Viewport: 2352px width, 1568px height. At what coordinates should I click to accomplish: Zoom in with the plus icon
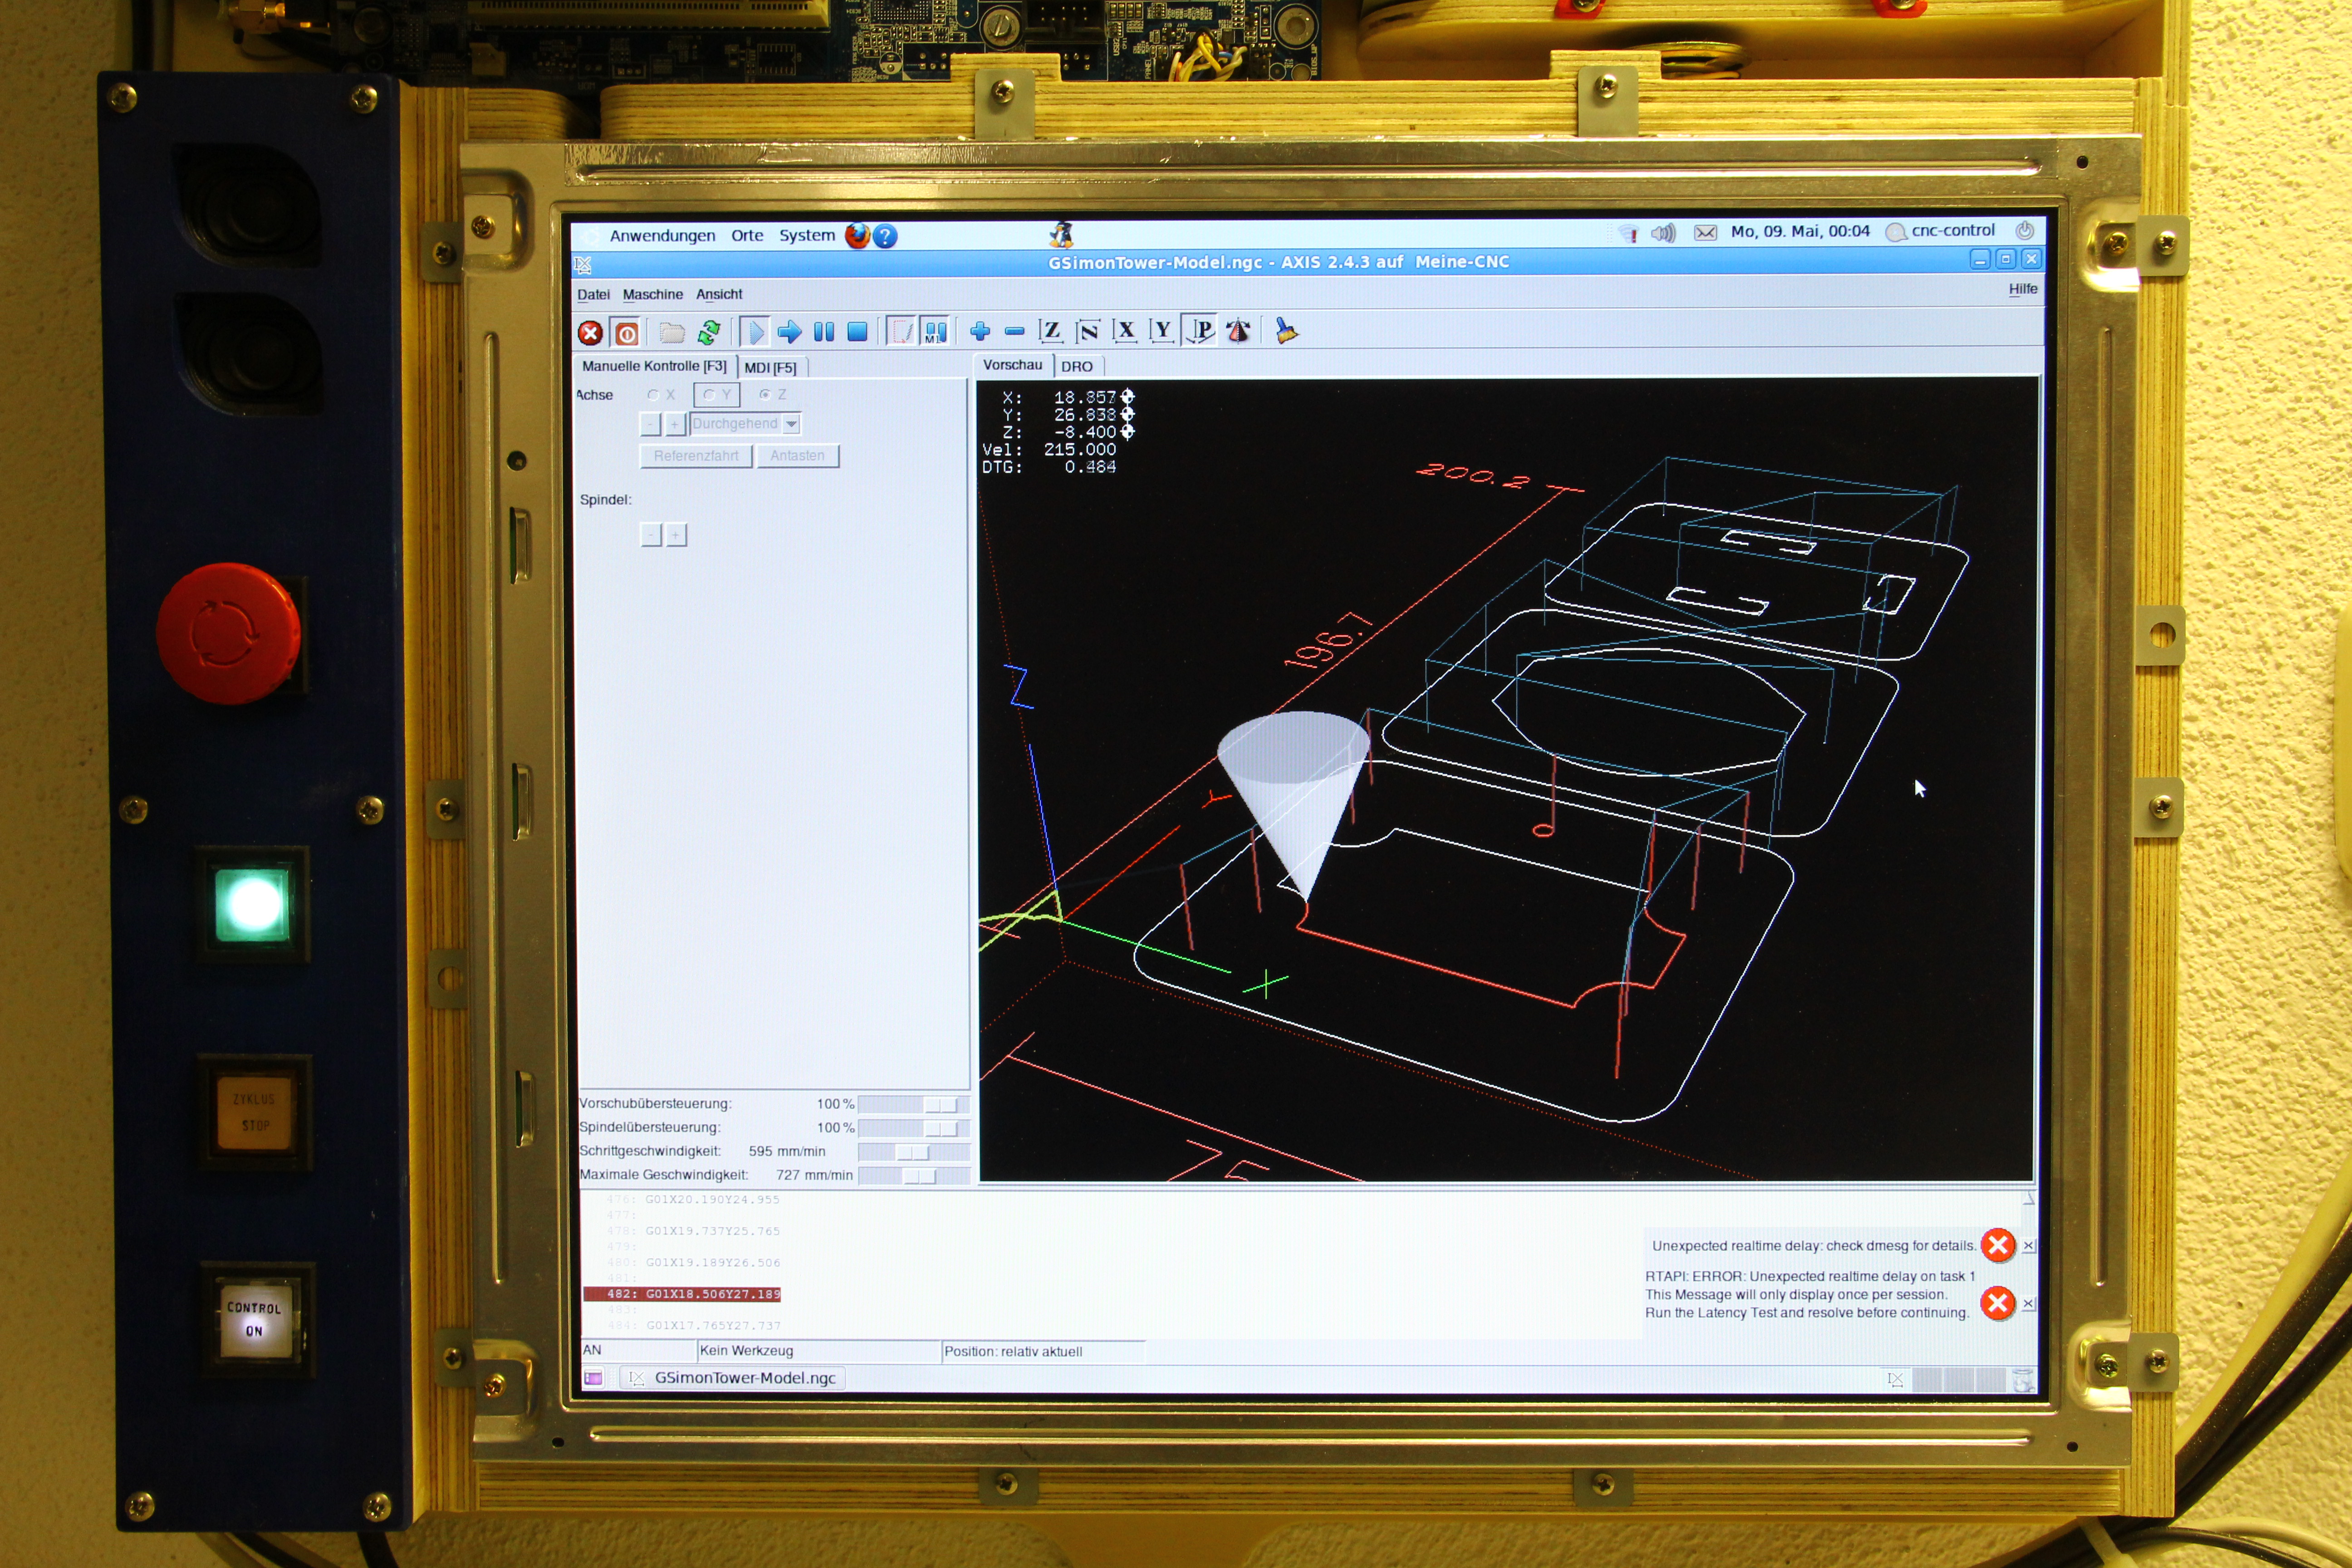980,331
